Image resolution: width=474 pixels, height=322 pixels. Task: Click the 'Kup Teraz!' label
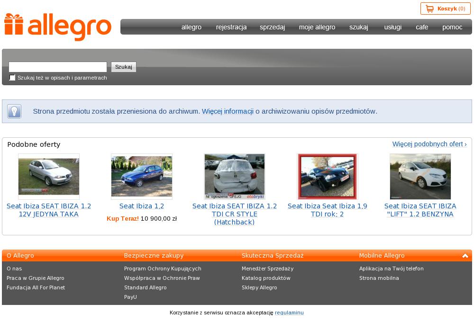[x=123, y=219]
